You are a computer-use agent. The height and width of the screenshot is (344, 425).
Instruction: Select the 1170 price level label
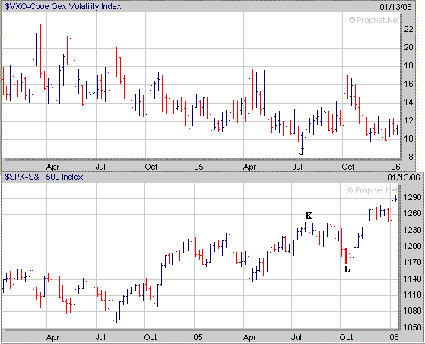coord(412,262)
